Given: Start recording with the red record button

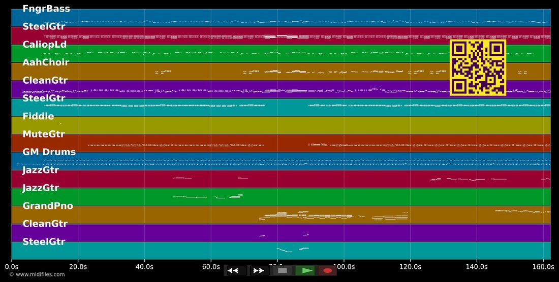Looking at the screenshot, I should point(327,271).
